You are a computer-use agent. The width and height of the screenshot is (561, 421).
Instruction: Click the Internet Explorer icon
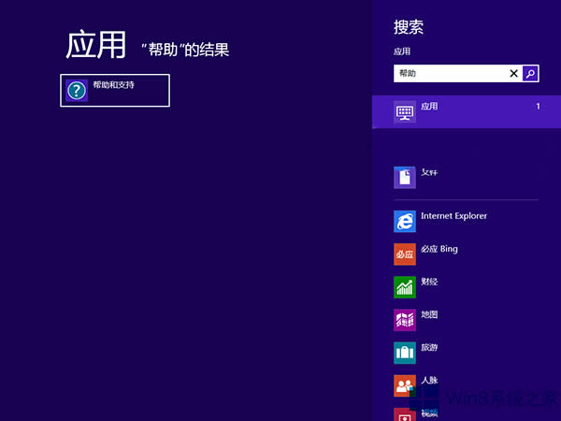(x=405, y=221)
